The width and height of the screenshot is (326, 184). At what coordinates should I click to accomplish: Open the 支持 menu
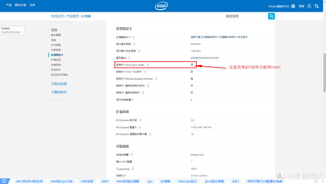pyautogui.click(x=32, y=5)
